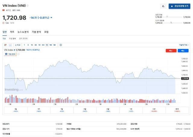Click the red buy button on chart

(171, 51)
